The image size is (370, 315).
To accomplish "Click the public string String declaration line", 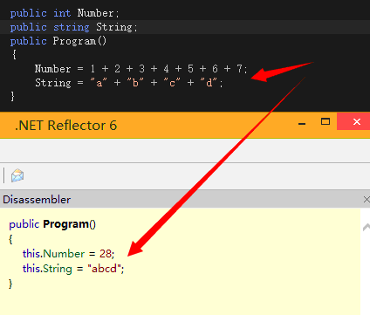I will [x=73, y=27].
